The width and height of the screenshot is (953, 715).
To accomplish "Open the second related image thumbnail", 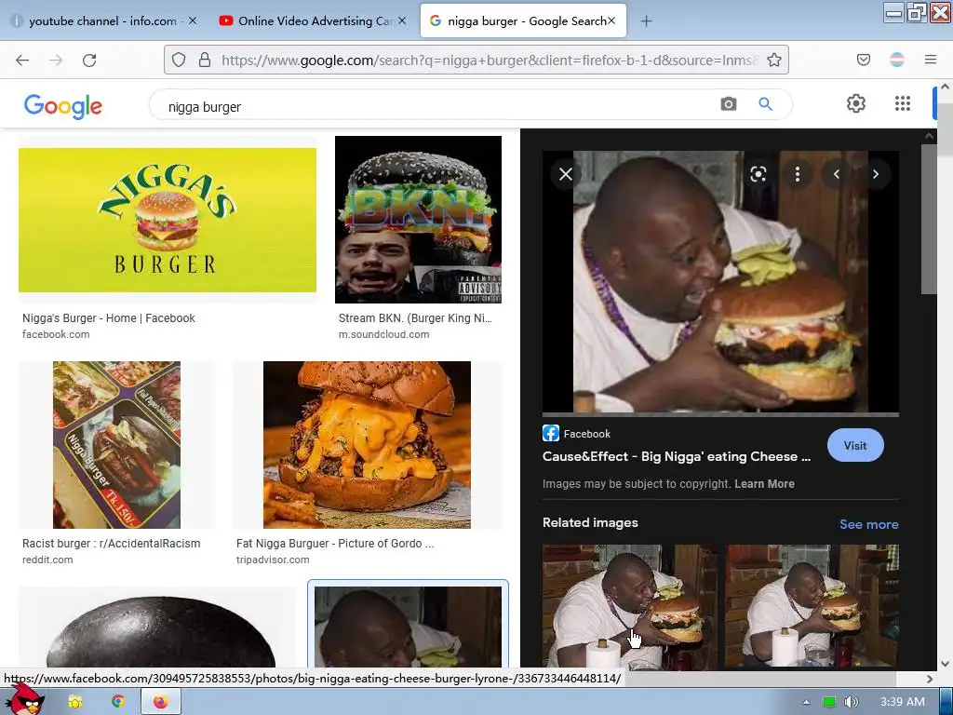I will pyautogui.click(x=812, y=606).
